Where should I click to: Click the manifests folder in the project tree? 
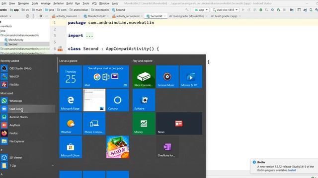click(x=6, y=26)
